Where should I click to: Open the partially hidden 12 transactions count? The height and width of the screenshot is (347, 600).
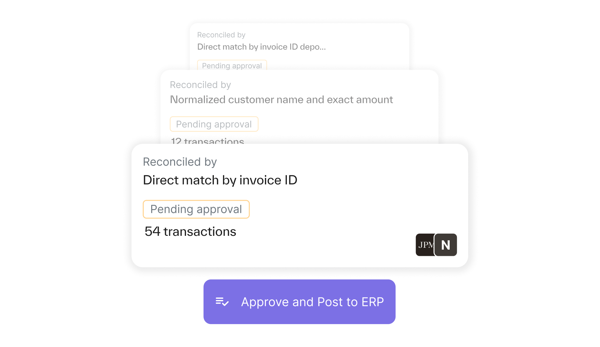click(208, 141)
